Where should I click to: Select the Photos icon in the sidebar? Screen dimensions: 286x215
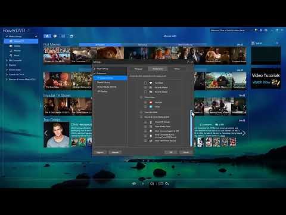coord(11,51)
